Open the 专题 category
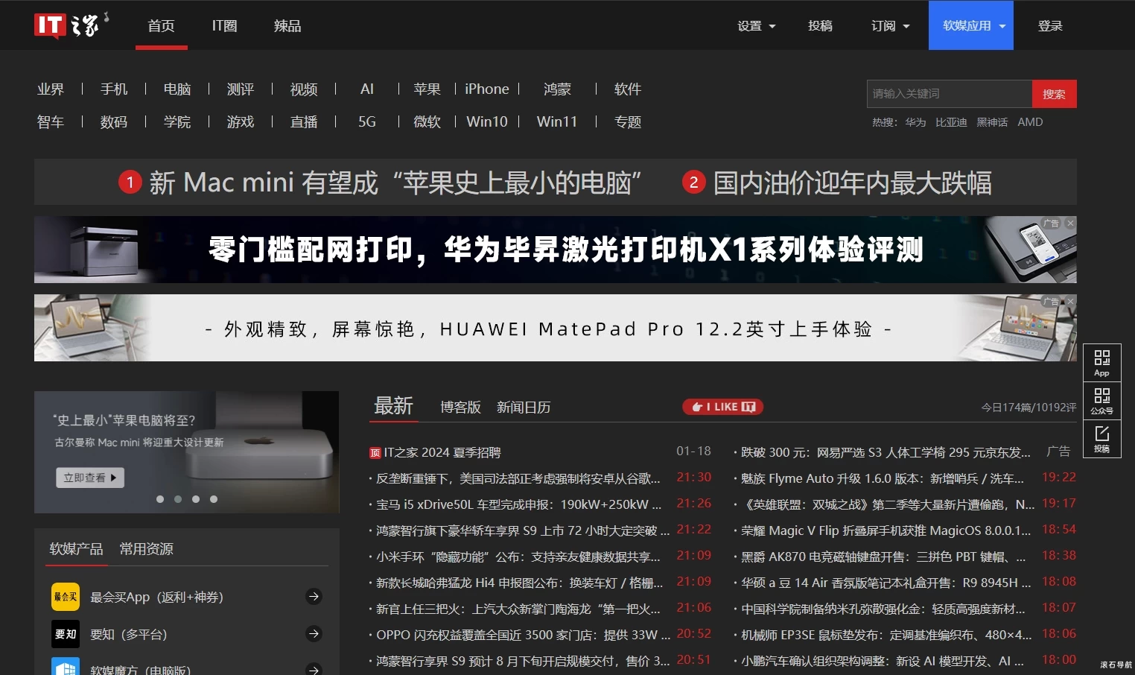This screenshot has width=1135, height=675. (628, 121)
